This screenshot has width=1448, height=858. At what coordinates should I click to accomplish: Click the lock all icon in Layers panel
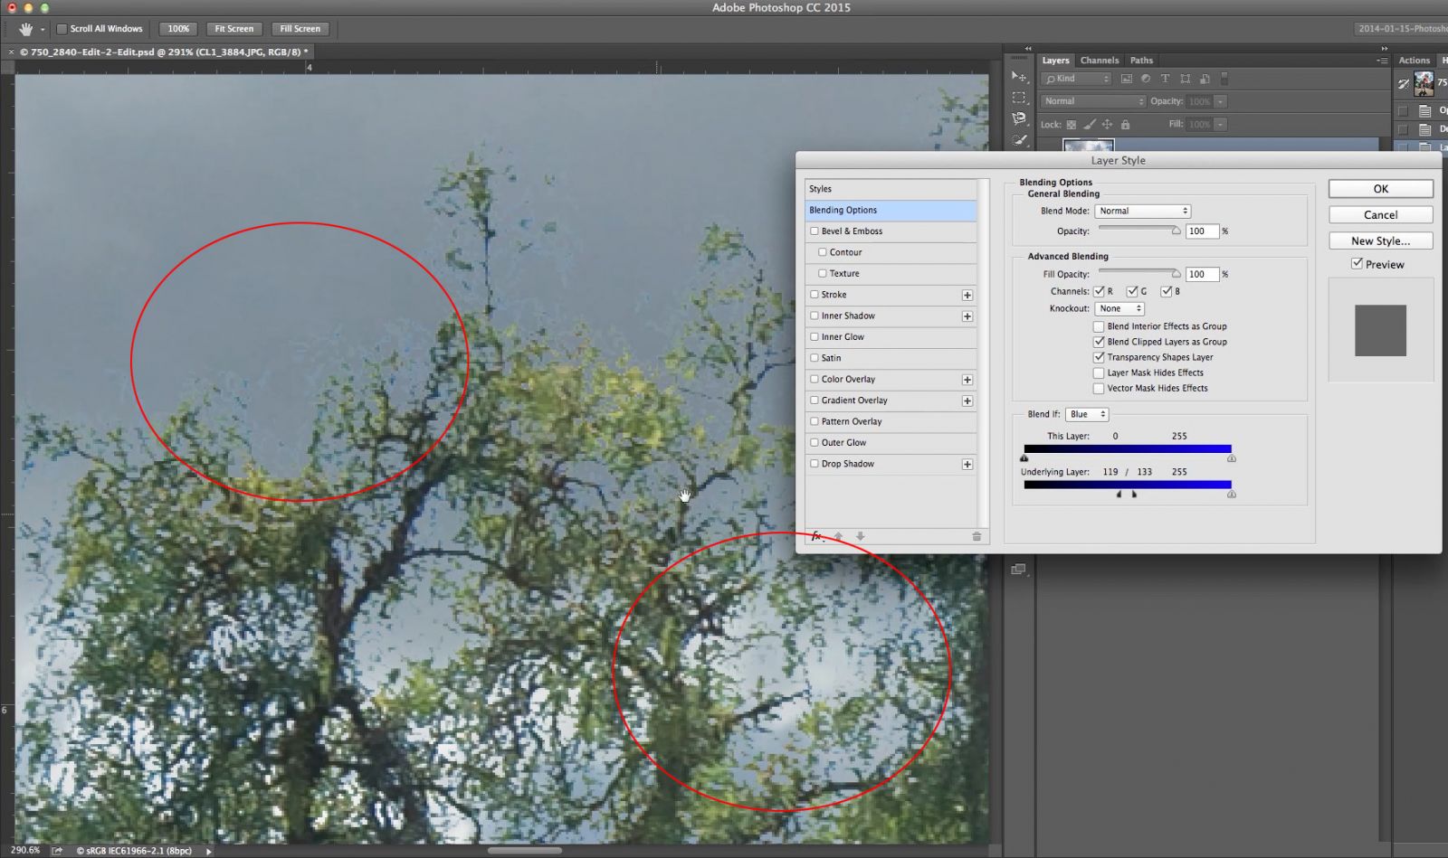pos(1126,124)
